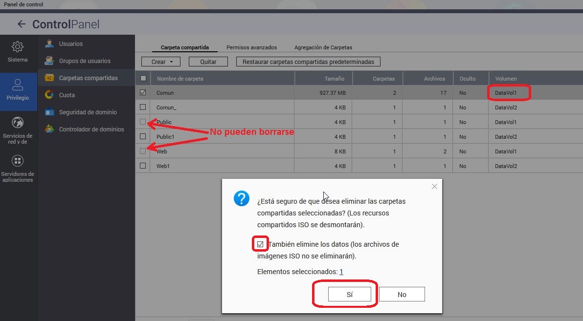Confirm deletion with Sí button
Screen dimensions: 583x321
coord(349,294)
